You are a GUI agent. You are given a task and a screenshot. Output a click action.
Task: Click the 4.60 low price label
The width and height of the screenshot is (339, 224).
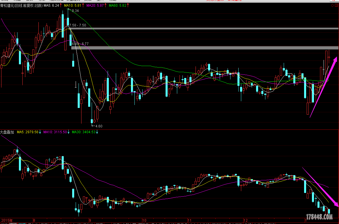point(99,126)
